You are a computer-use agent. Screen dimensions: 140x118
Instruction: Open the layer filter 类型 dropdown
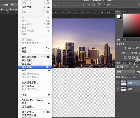tap(123, 67)
